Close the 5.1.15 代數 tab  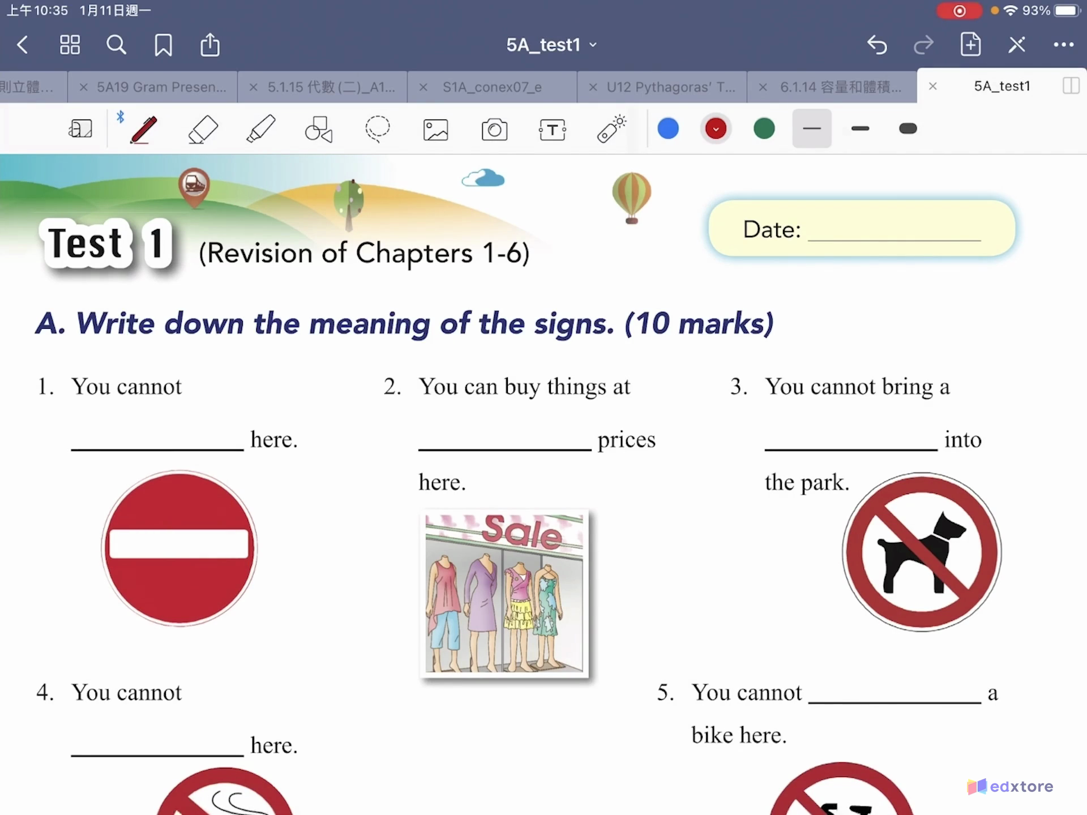[x=253, y=87]
